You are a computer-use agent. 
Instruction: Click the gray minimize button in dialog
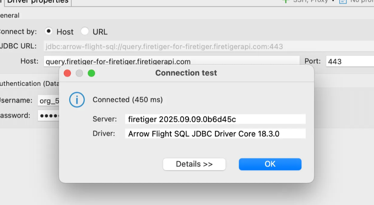pos(79,73)
